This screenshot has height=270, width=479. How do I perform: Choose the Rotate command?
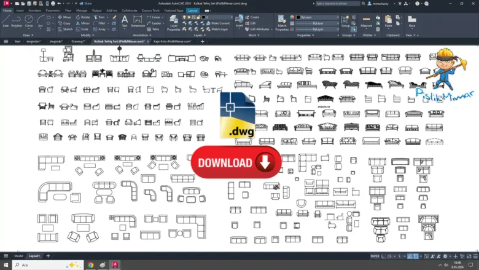click(83, 17)
